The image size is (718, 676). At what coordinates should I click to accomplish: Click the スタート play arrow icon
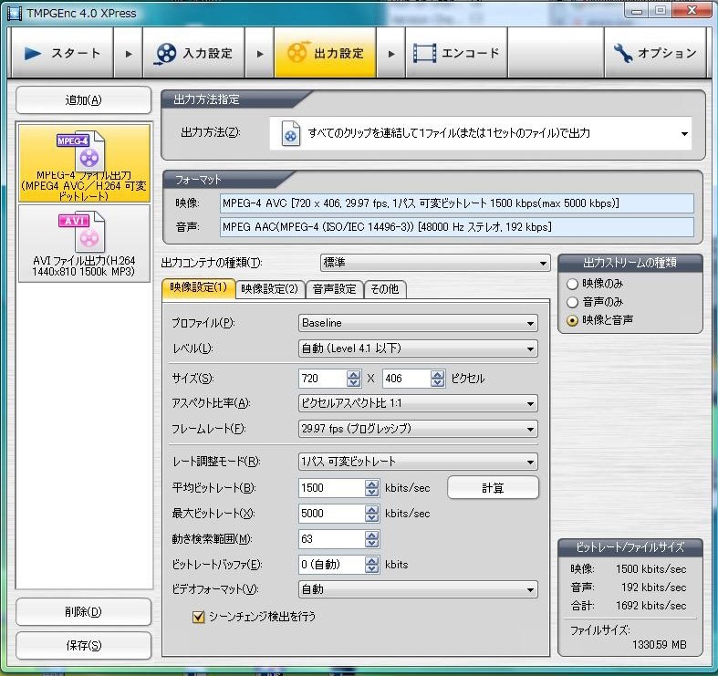click(x=33, y=53)
